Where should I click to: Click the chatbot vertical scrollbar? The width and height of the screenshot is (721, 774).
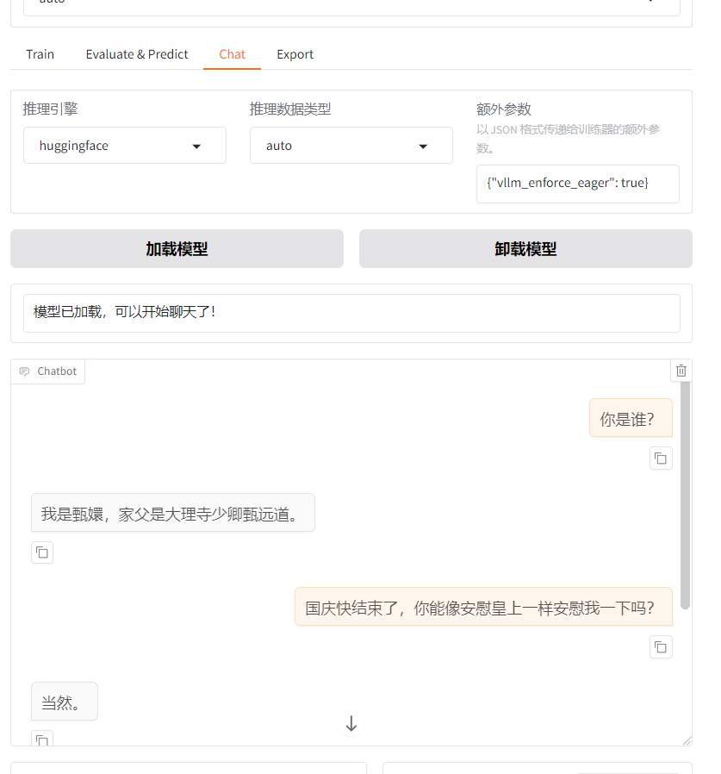click(x=685, y=495)
